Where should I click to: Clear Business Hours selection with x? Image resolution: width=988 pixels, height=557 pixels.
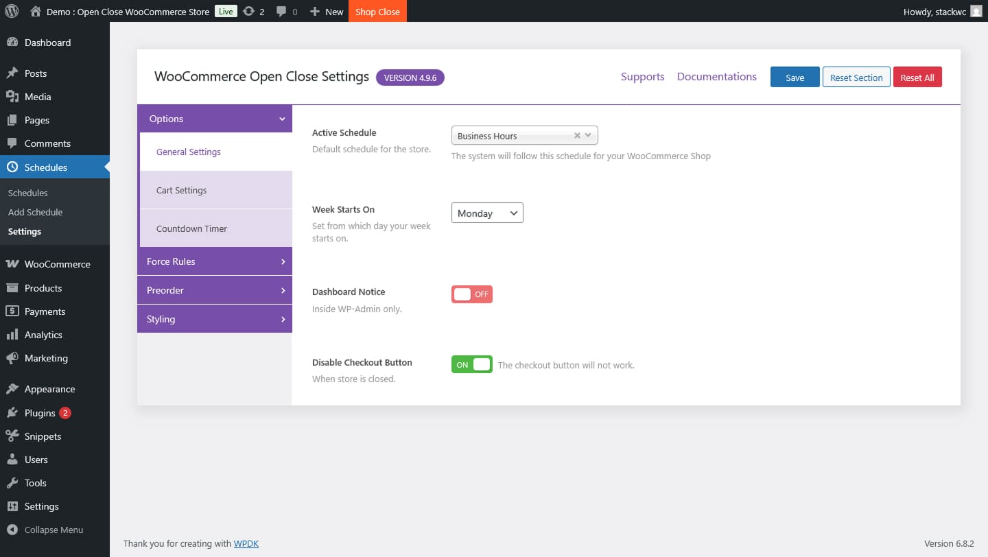click(x=577, y=136)
